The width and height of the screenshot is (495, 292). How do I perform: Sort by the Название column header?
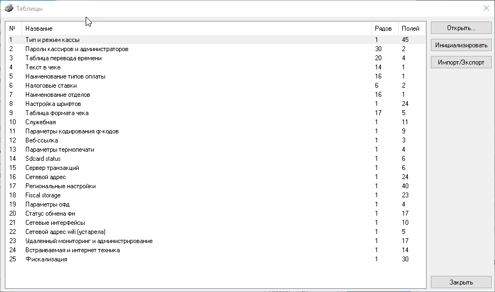click(x=39, y=28)
